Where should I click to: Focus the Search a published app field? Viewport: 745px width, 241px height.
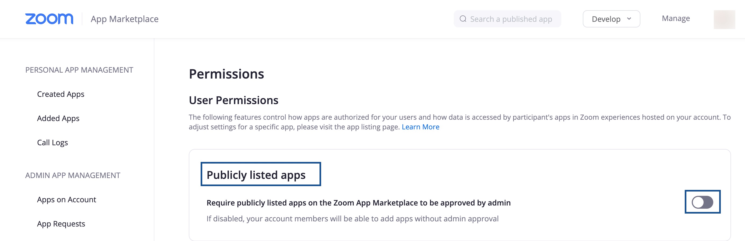pos(507,19)
